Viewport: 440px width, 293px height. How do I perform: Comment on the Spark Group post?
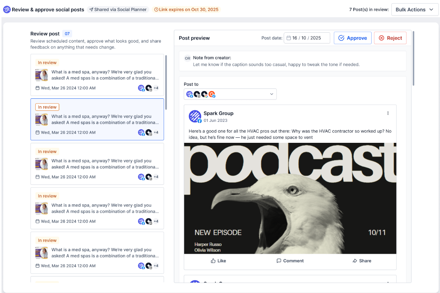[290, 261]
